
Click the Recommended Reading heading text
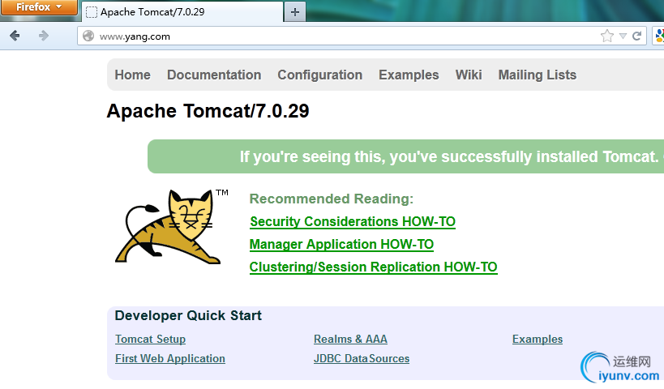pyautogui.click(x=331, y=199)
